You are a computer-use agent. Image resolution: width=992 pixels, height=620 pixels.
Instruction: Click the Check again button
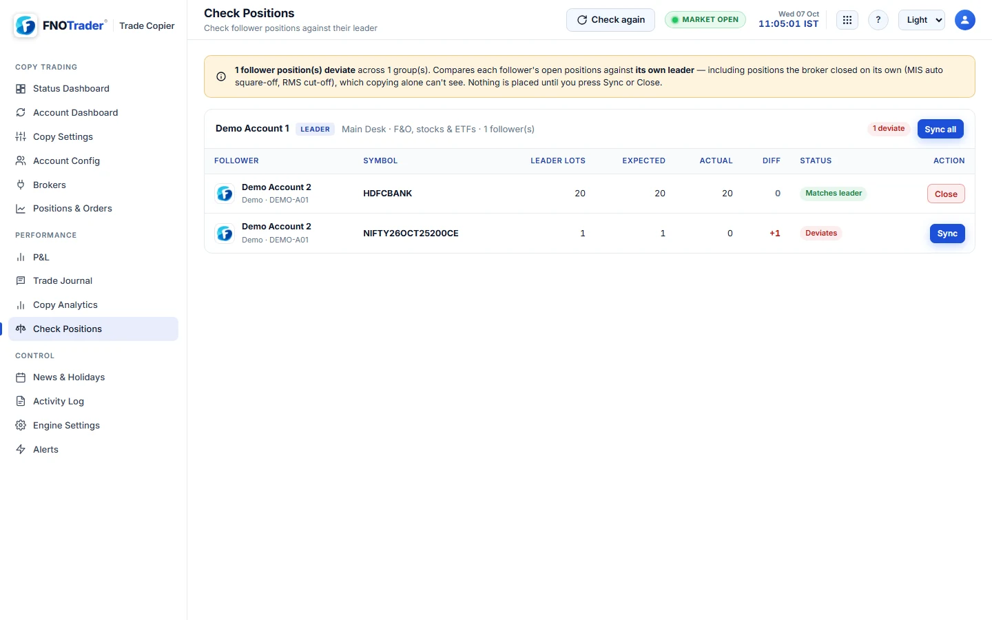point(611,20)
